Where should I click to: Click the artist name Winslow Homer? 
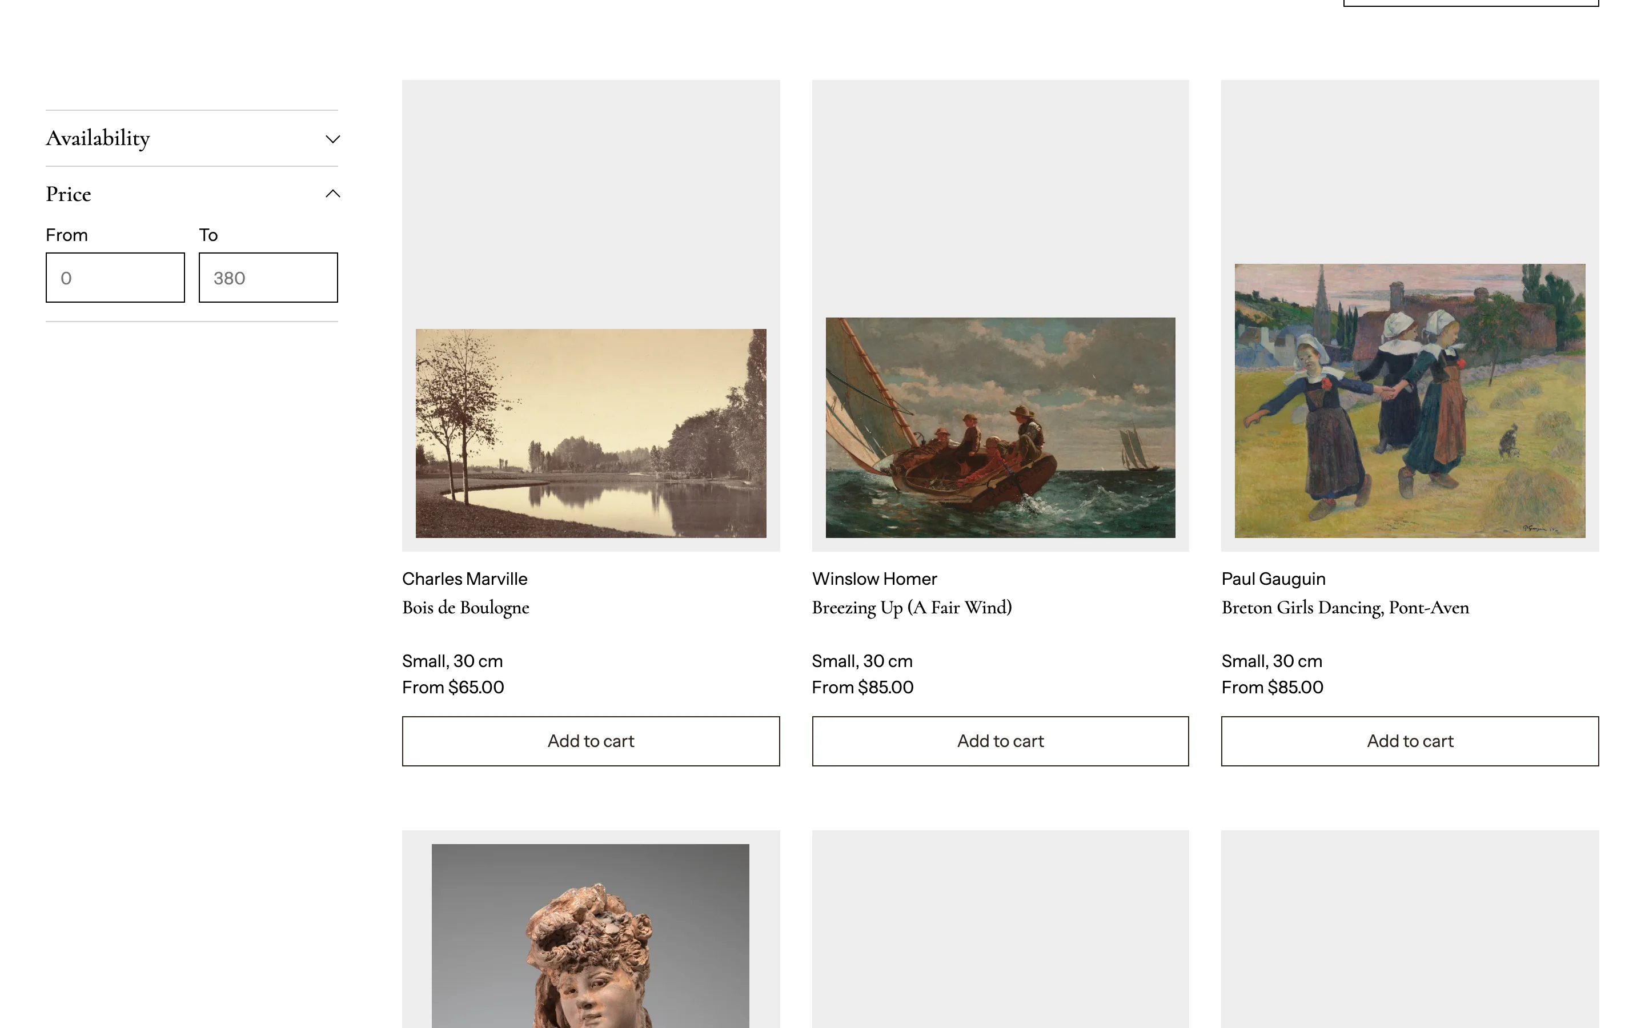tap(874, 579)
